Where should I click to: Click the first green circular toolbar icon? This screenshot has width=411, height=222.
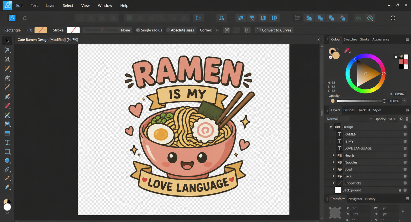click(359, 18)
